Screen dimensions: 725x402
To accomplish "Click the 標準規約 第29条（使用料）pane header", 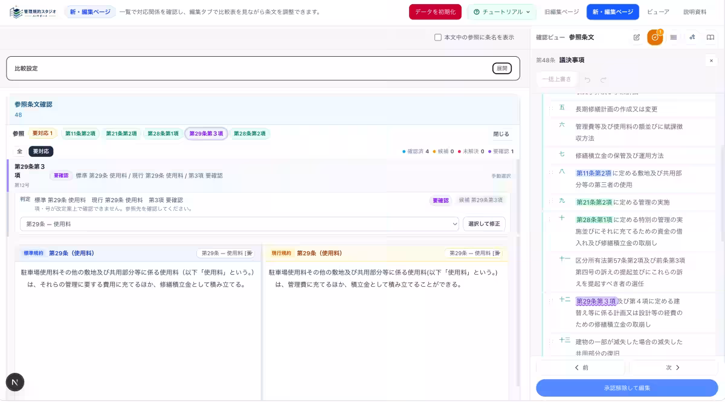I will coord(138,253).
